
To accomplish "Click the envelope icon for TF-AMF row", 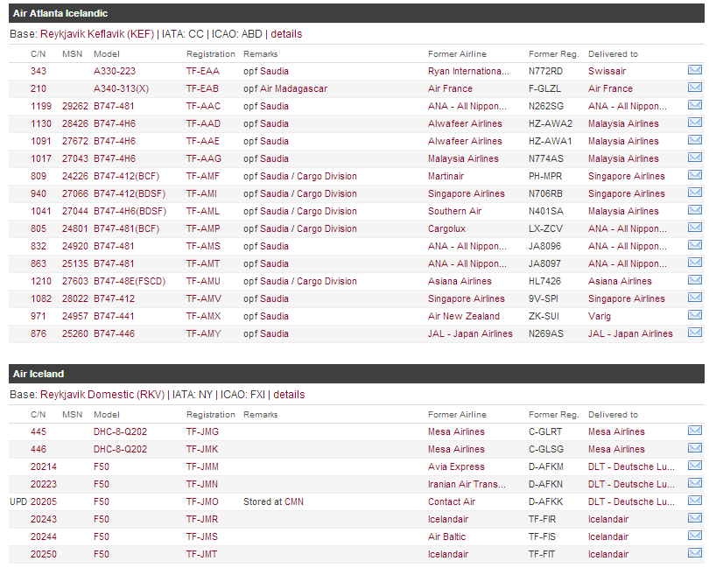I will (x=694, y=175).
